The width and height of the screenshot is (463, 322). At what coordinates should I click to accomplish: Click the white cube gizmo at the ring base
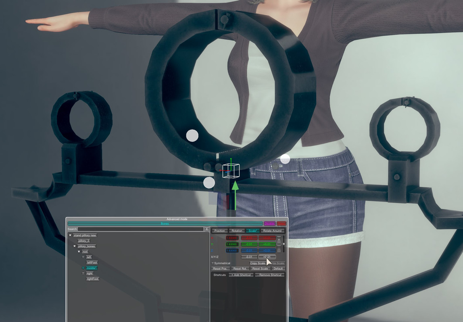231,171
